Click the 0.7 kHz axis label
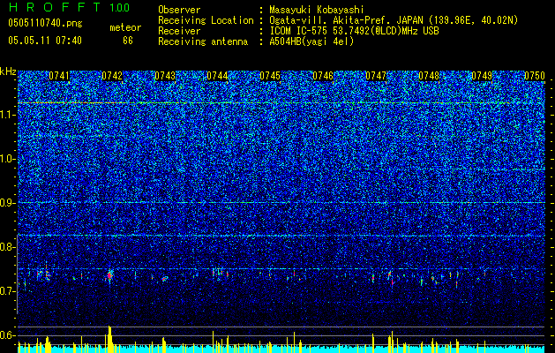 click(8, 291)
